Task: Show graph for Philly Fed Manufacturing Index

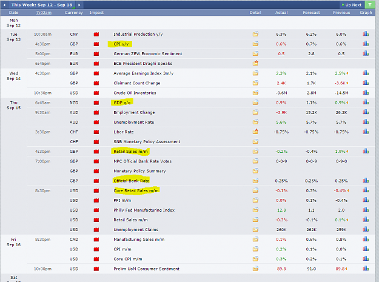Action: pyautogui.click(x=366, y=210)
